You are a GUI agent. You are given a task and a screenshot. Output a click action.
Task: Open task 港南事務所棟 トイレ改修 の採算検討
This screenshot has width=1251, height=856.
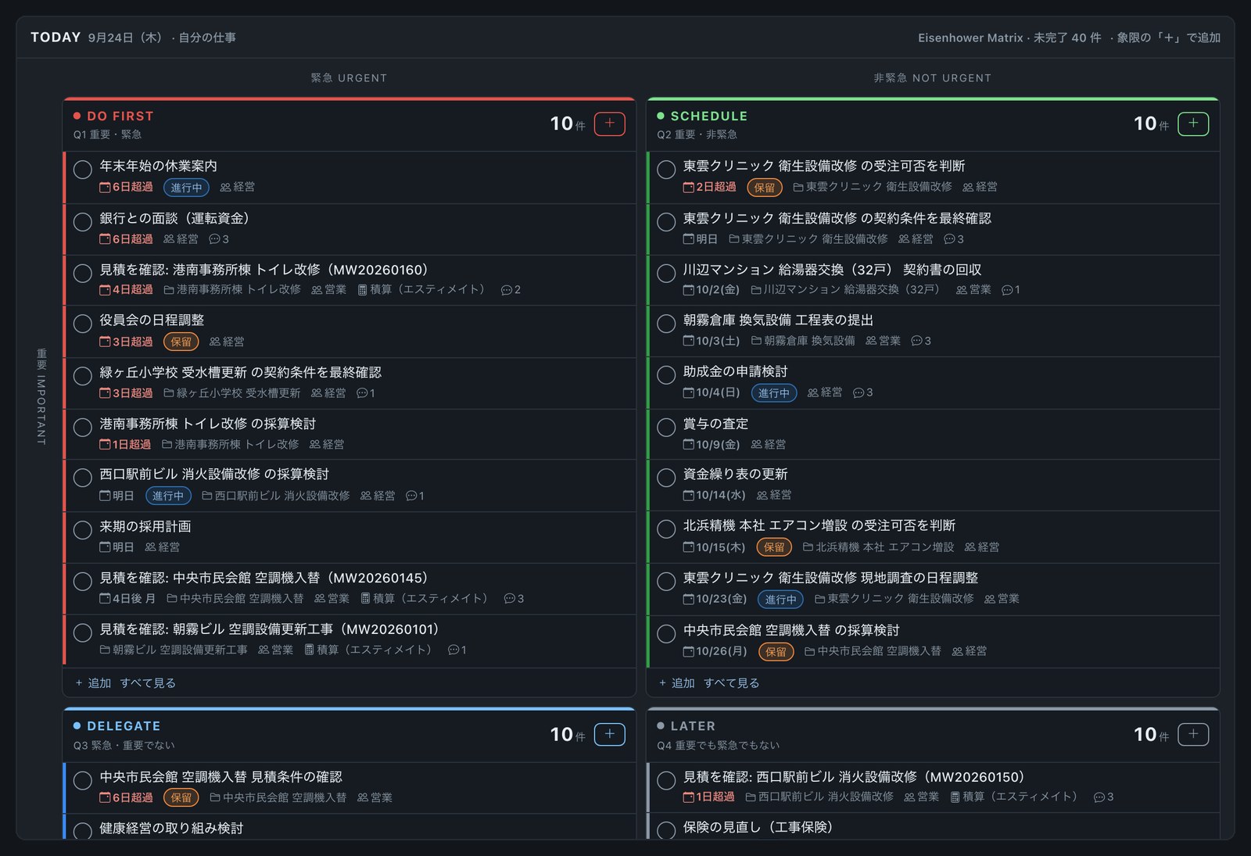tap(208, 424)
